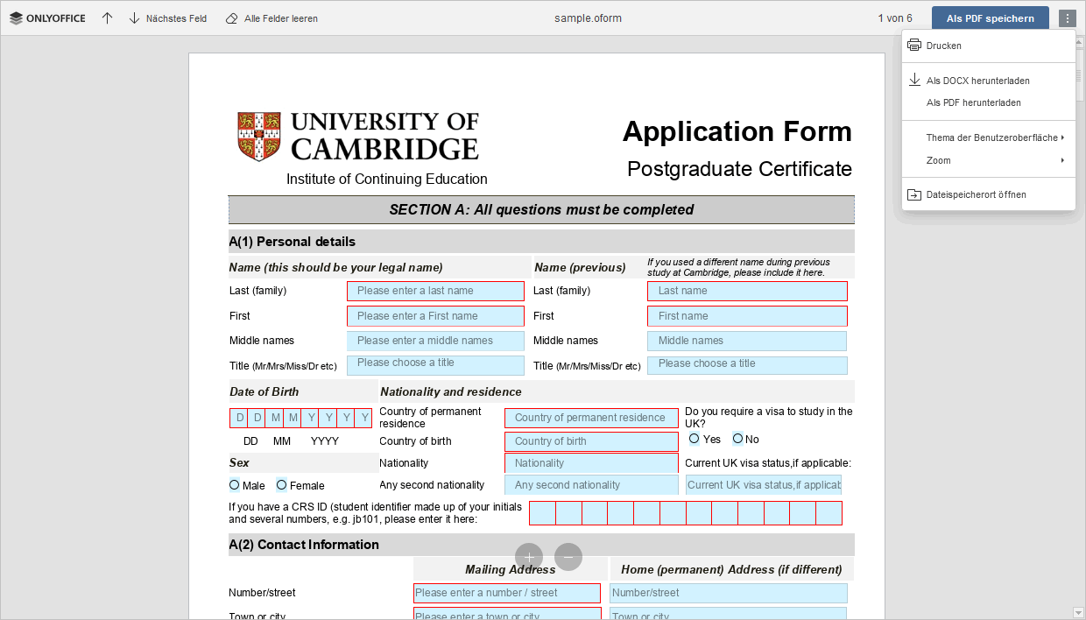This screenshot has height=620, width=1086.
Task: Expand the Zoom submenu
Action: 988,160
